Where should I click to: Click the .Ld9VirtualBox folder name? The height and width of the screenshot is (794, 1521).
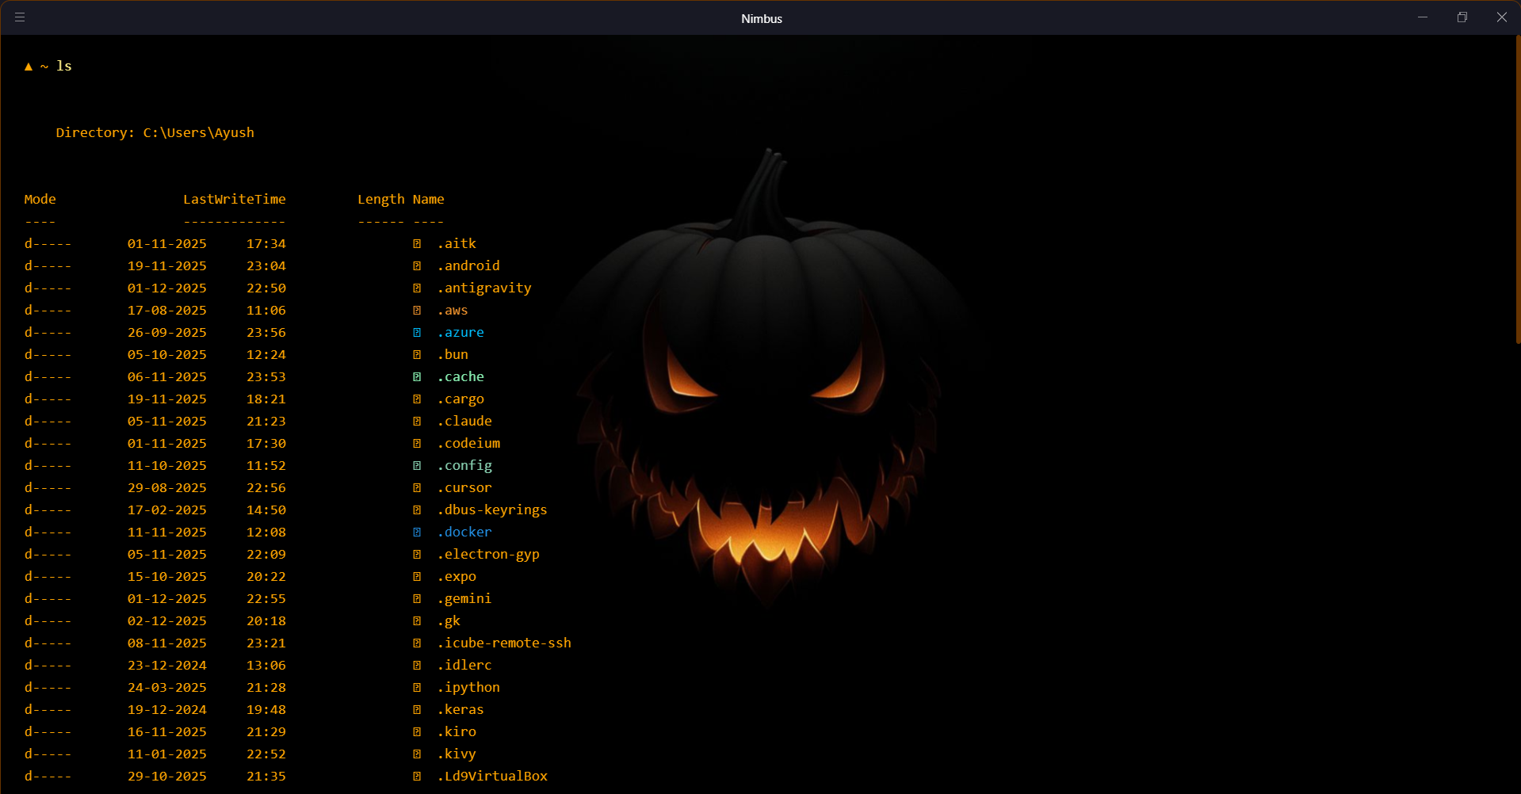pyautogui.click(x=492, y=777)
